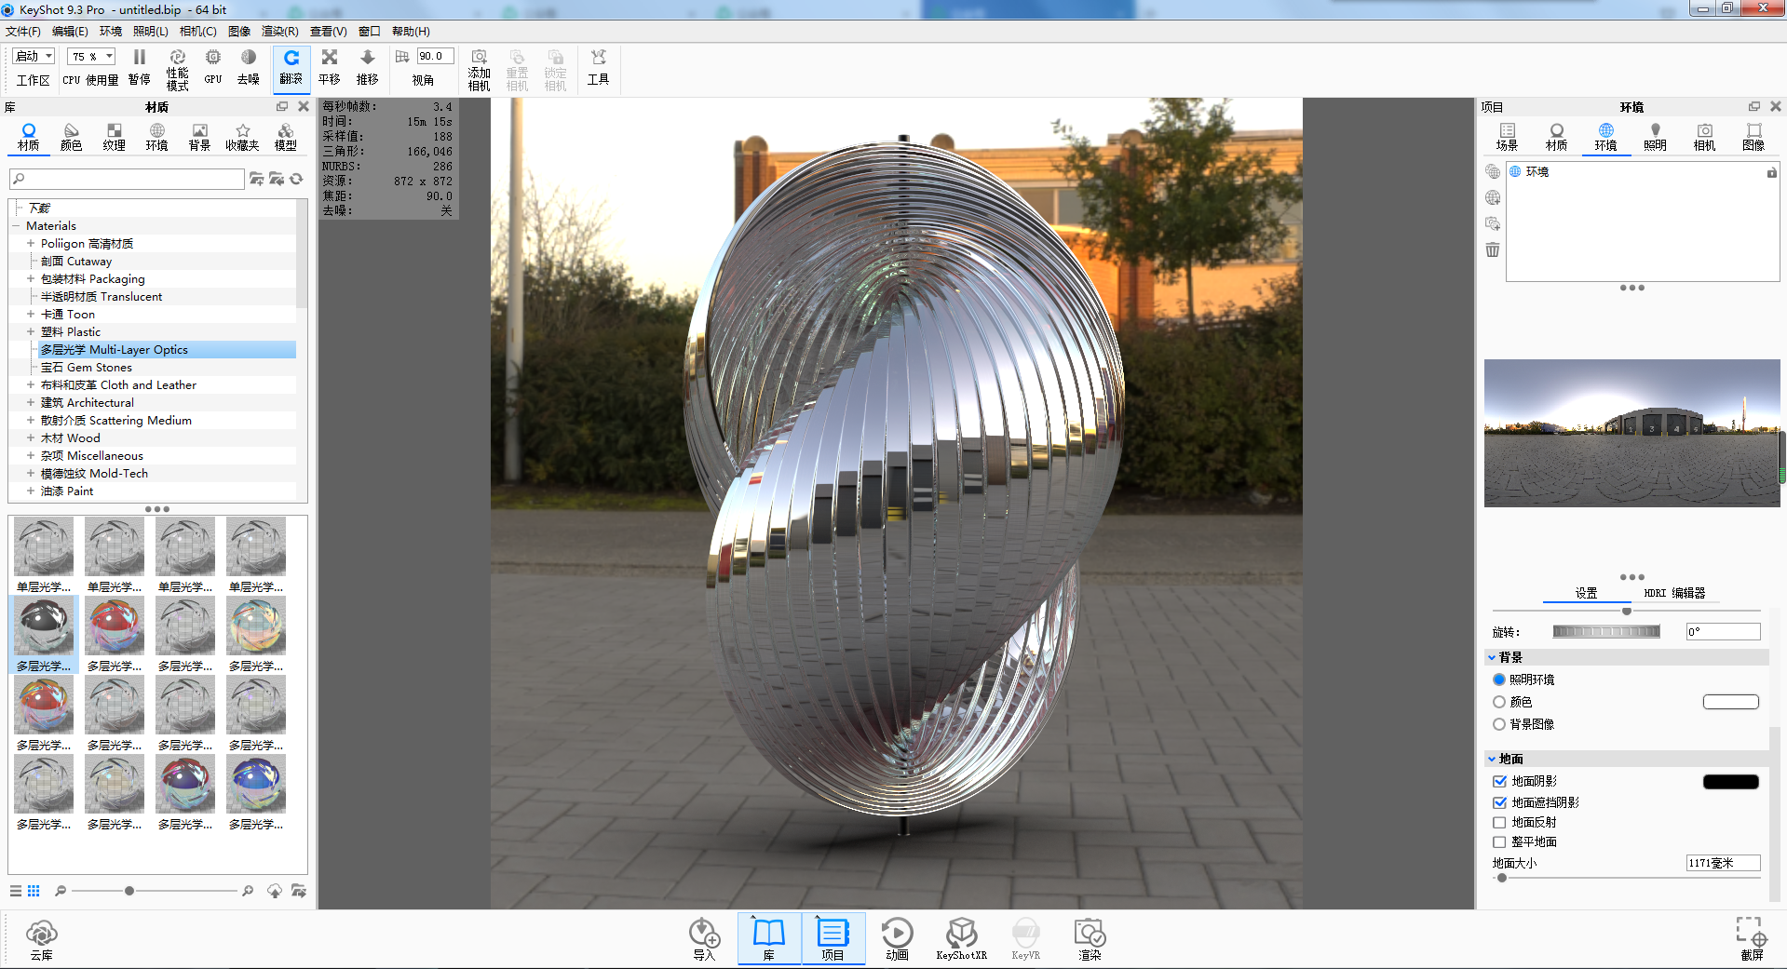Open the Render (渲染) menu
The width and height of the screenshot is (1787, 969).
(x=279, y=32)
